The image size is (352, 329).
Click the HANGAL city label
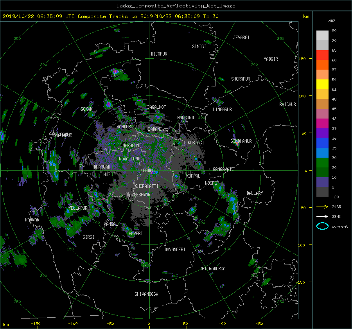111,224
